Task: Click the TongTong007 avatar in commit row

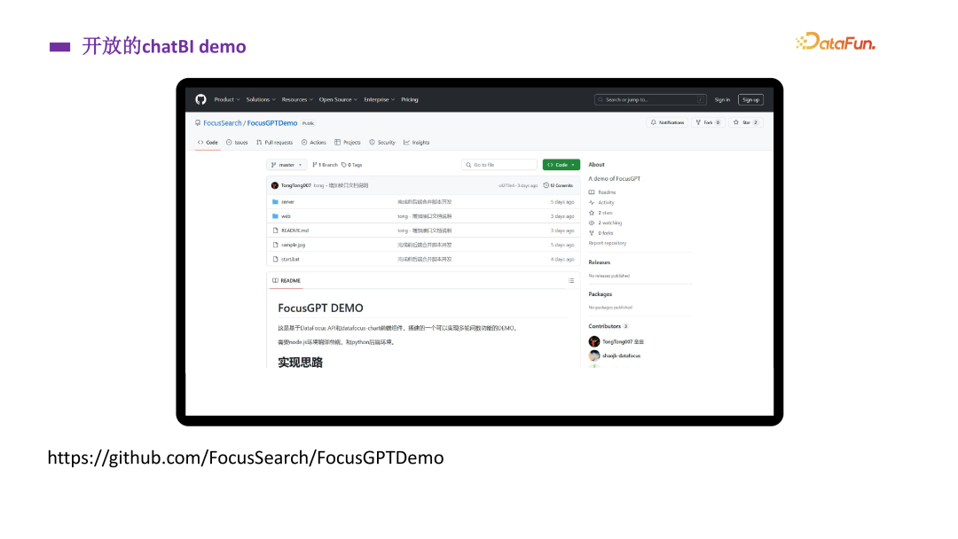Action: pos(275,185)
